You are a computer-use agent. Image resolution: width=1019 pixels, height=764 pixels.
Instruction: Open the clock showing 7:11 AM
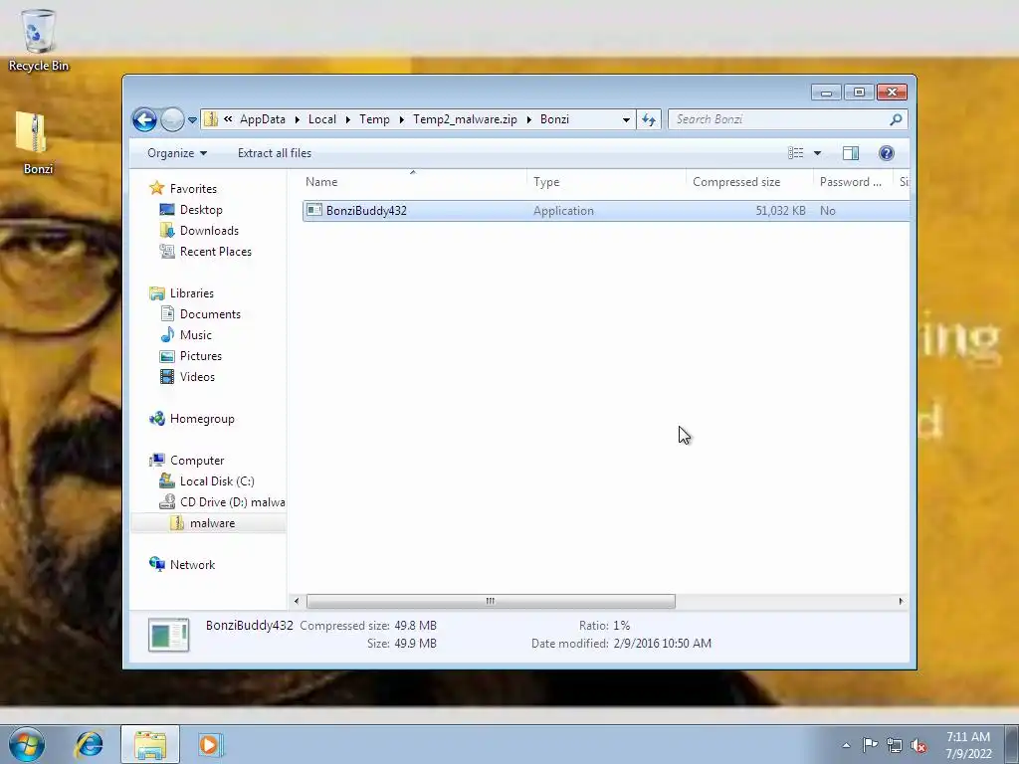[968, 745]
